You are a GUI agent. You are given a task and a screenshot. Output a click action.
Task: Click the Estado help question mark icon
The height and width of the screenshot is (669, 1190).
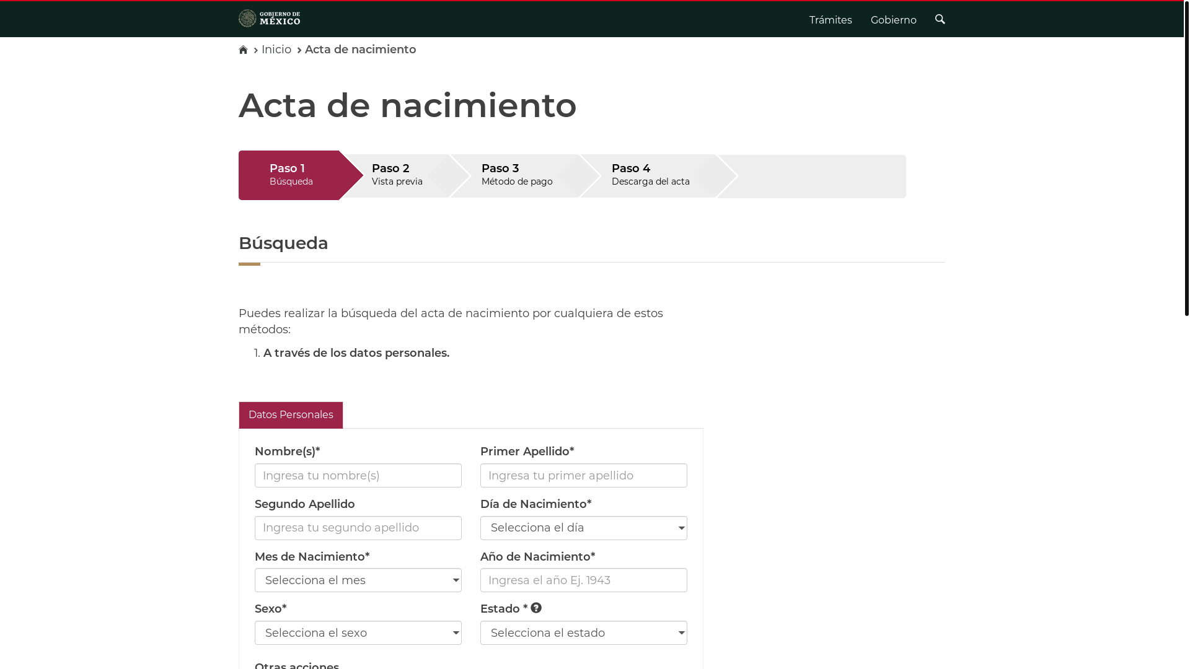(536, 608)
